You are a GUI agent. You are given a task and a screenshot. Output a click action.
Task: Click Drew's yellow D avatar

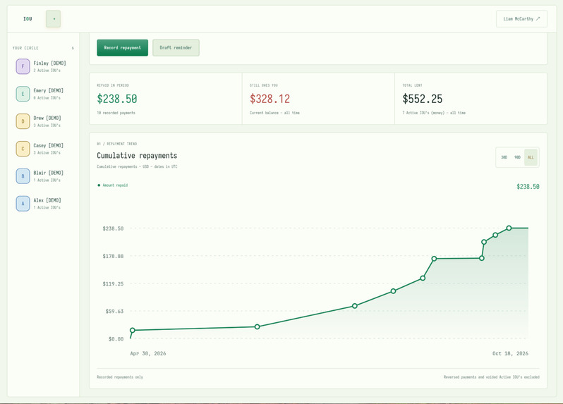coord(23,121)
